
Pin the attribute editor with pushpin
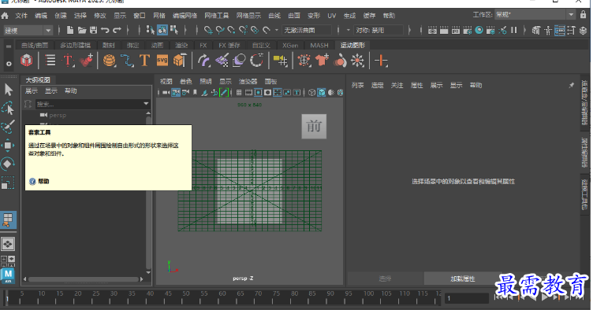(572, 86)
